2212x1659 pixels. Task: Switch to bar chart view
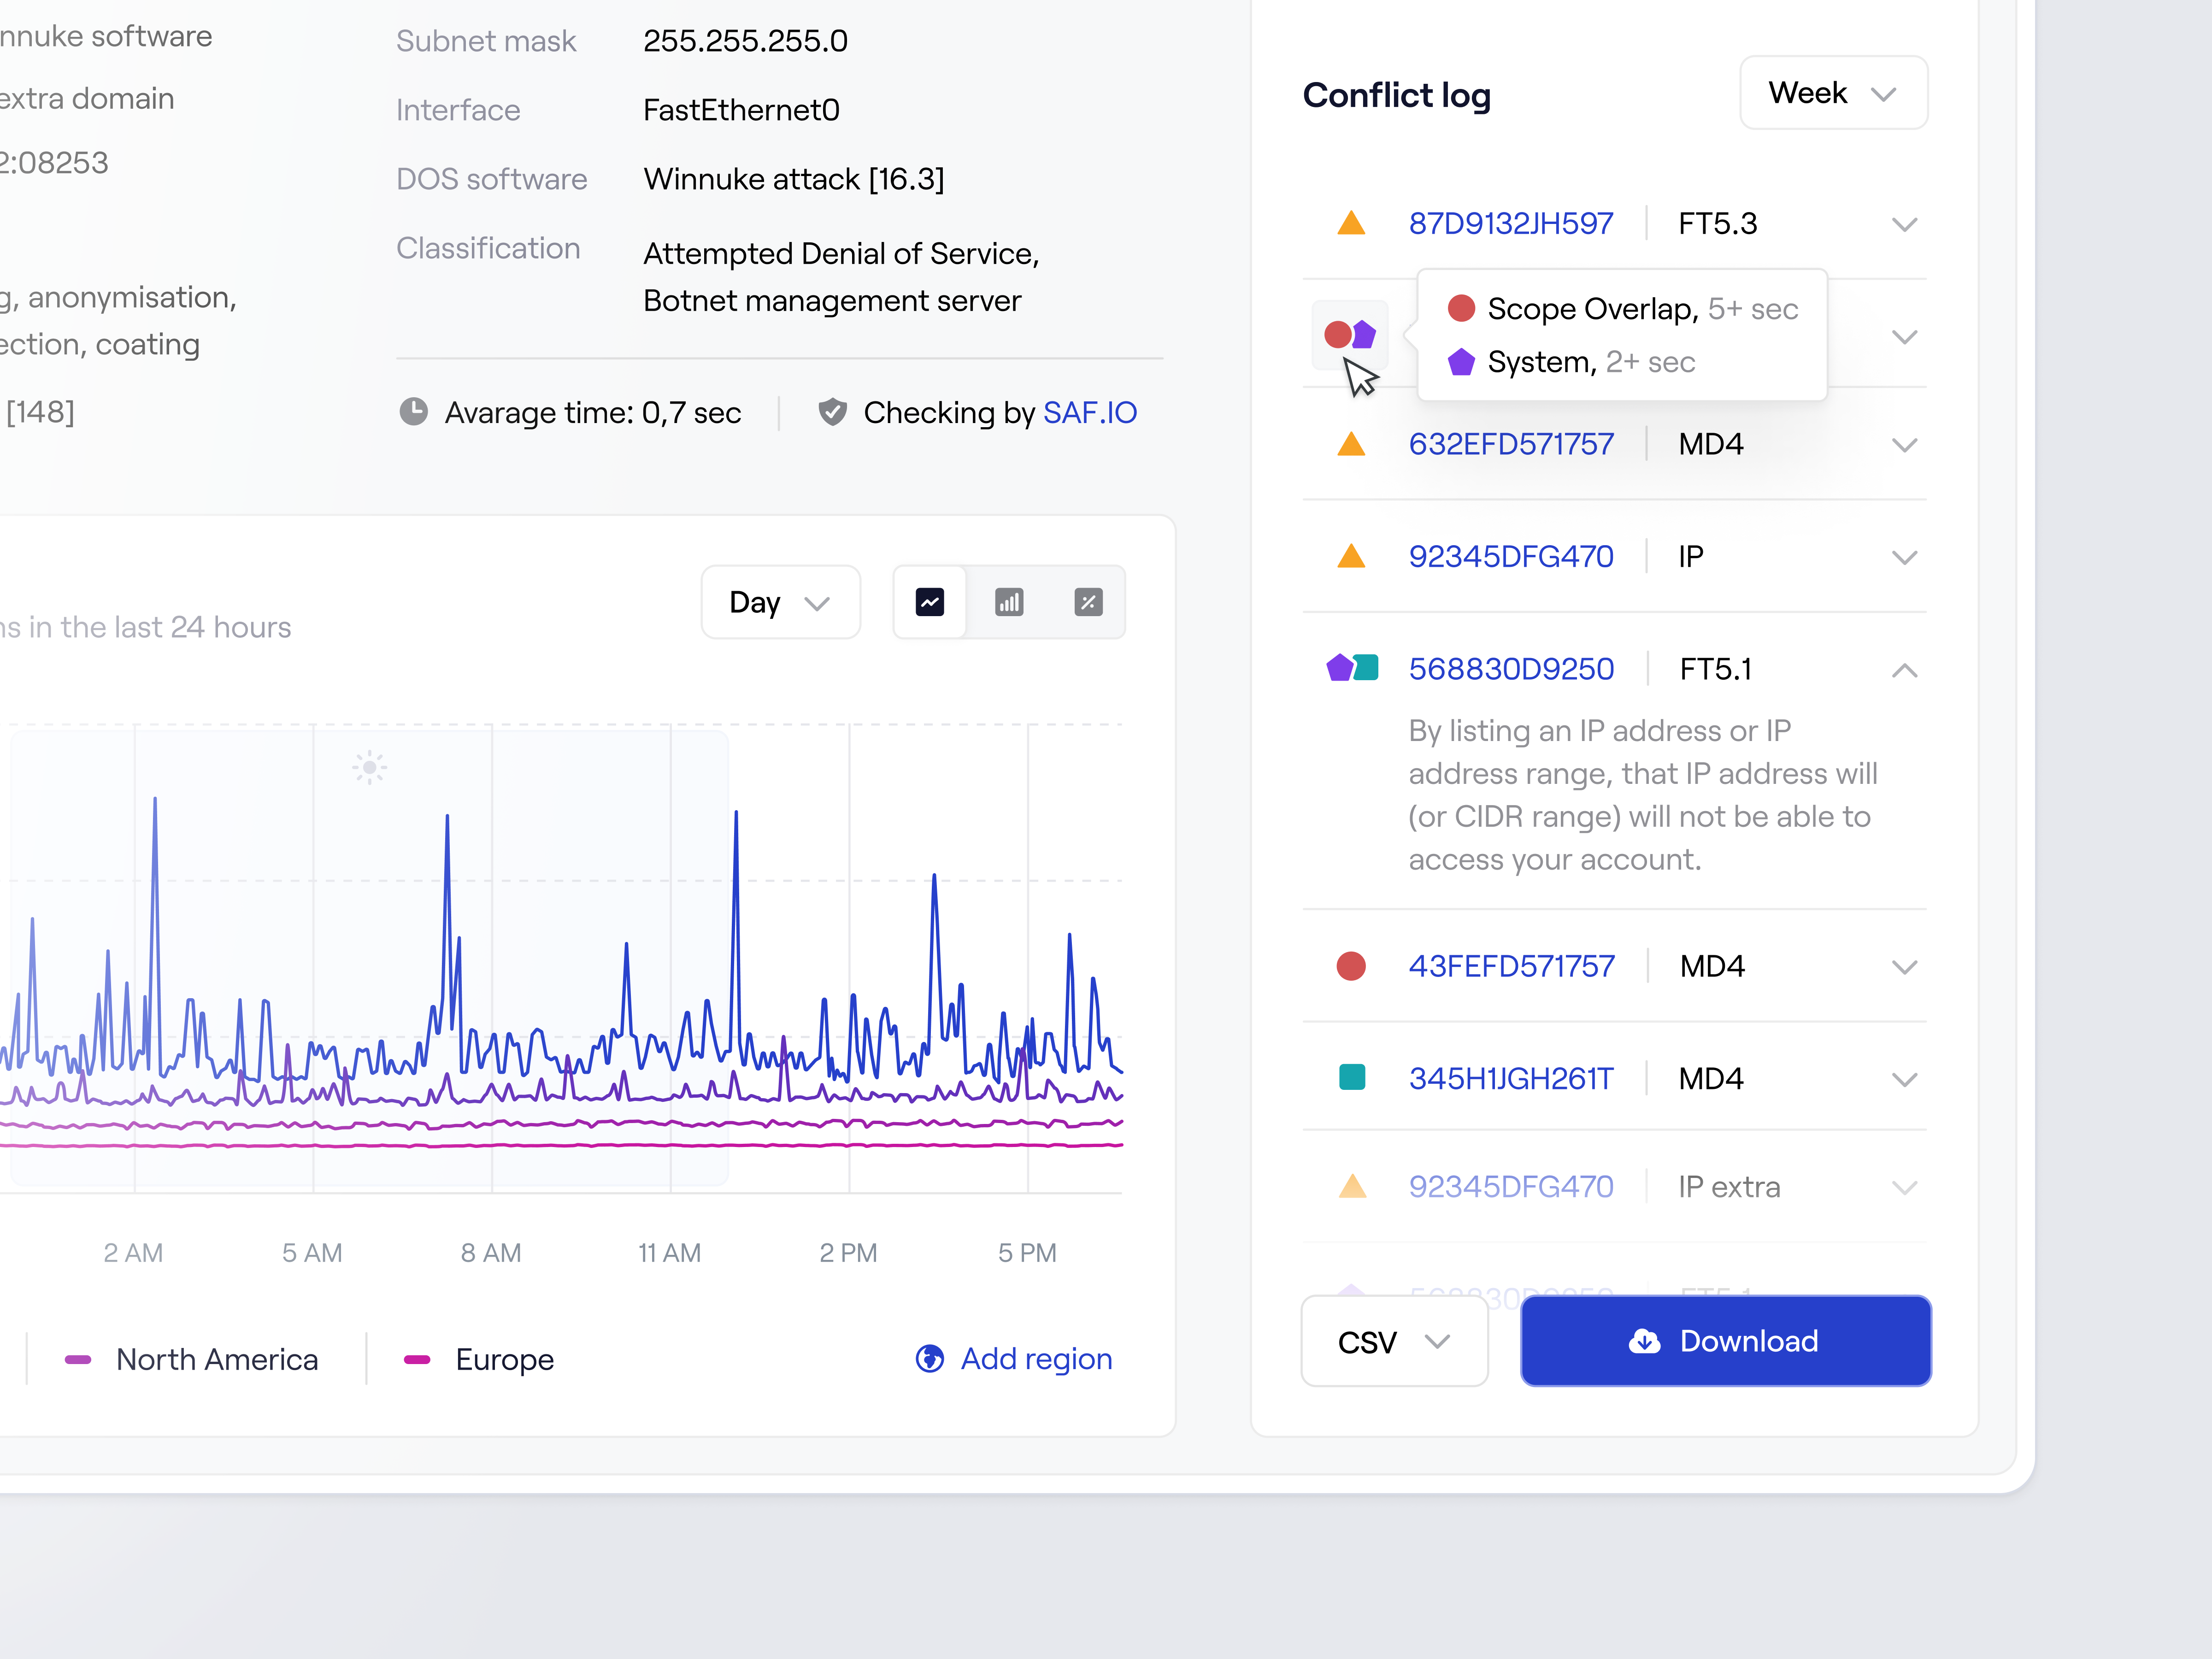pyautogui.click(x=1009, y=602)
